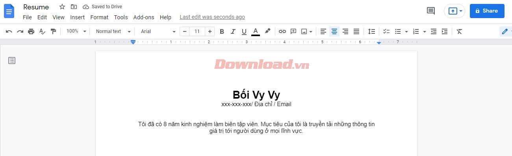Expand the insert image dropdown arrow
This screenshot has height=156, width=512.
click(311, 31)
